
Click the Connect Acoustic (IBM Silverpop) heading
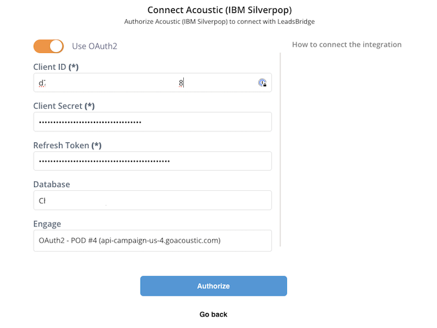click(x=219, y=10)
